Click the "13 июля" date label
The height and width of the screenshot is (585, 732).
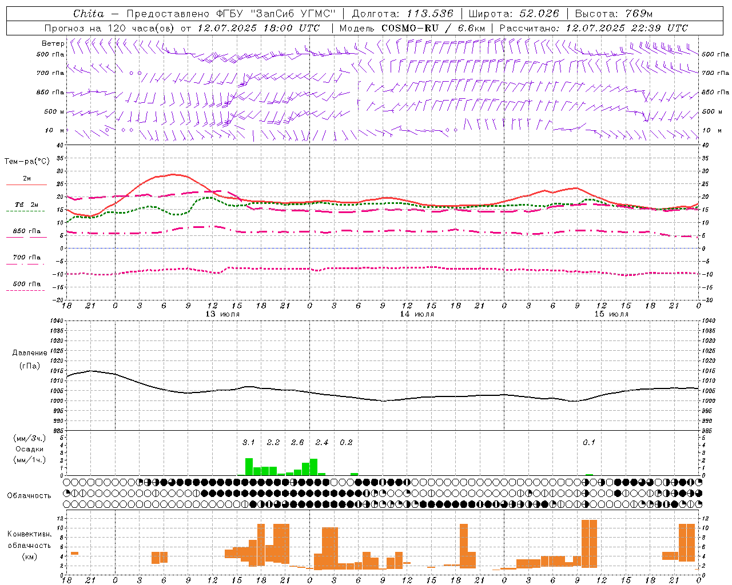222,314
